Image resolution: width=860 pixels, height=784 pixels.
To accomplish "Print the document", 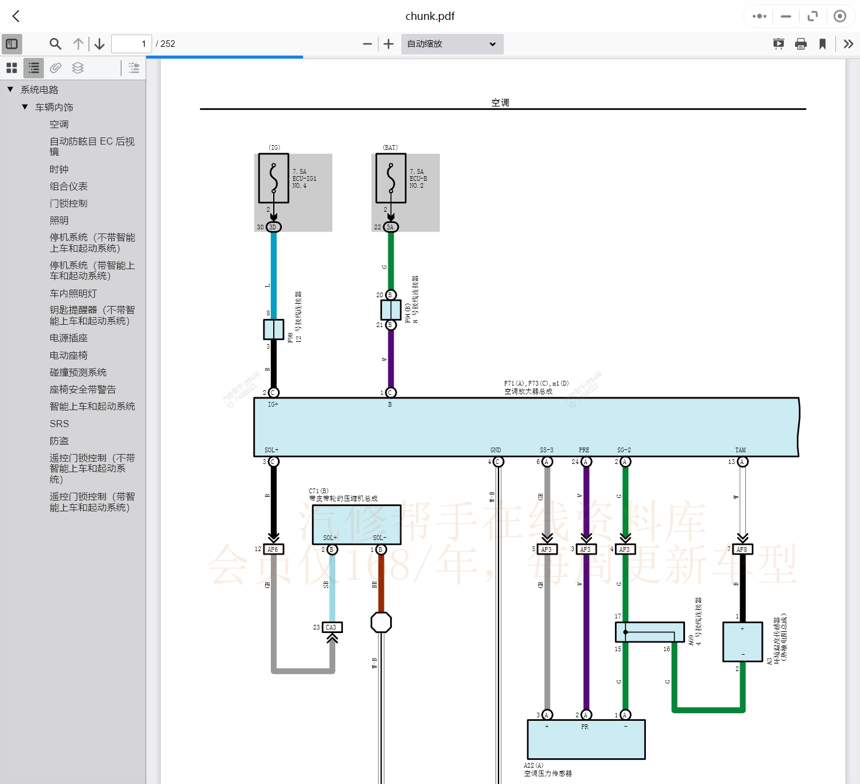I will 801,44.
